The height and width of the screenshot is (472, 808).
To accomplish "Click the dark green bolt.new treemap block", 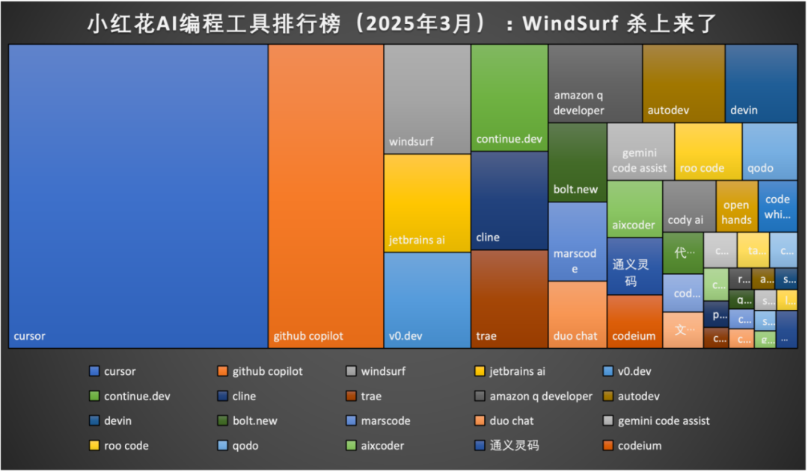I will 578,163.
